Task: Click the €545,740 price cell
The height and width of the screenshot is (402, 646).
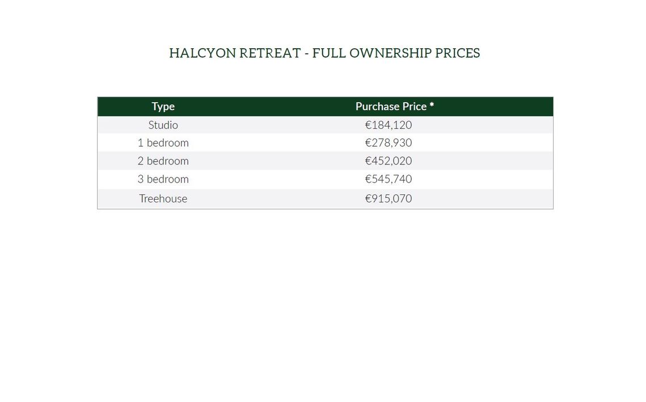Action: [389, 179]
